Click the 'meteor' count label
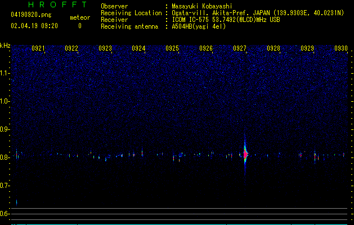The width and height of the screenshot is (354, 225). [x=80, y=17]
